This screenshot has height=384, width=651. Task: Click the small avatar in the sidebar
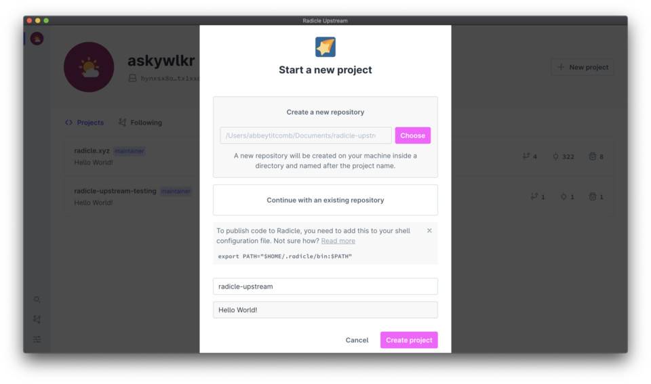[37, 39]
